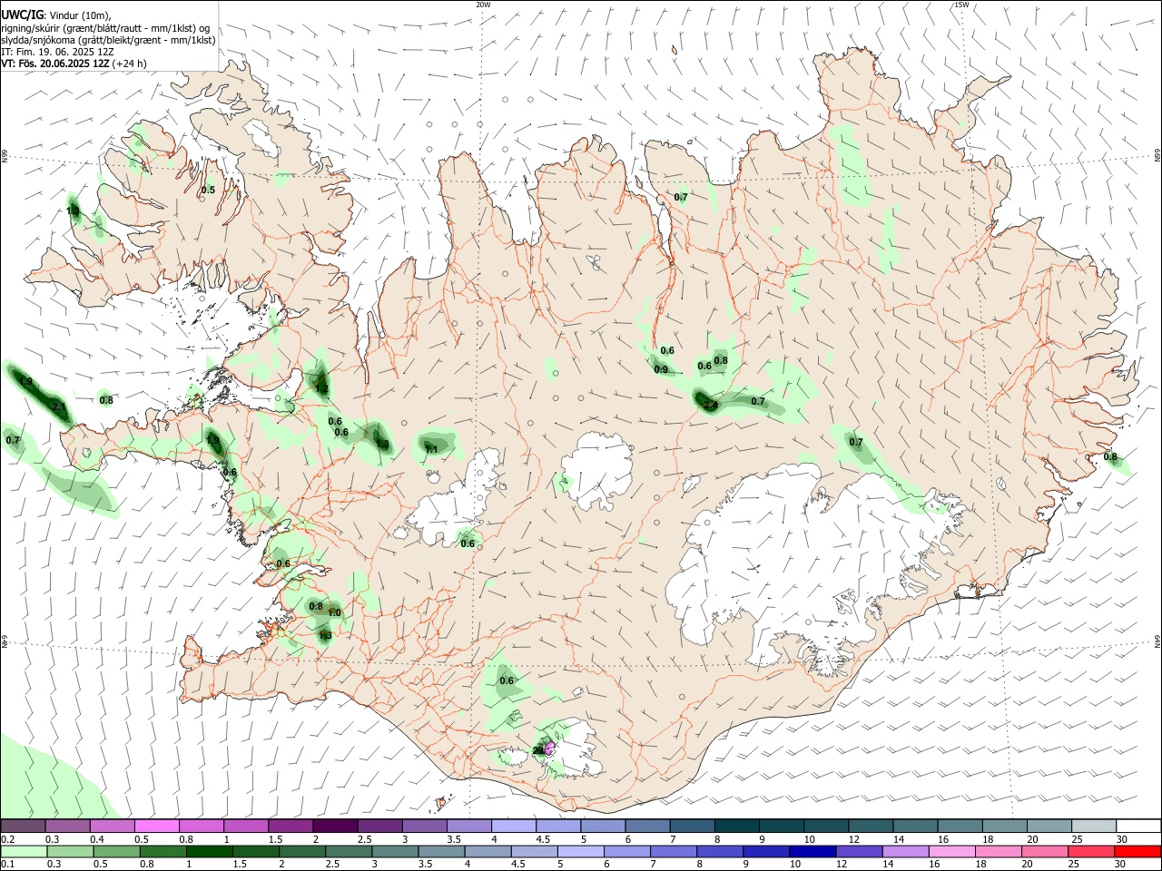
Task: Click the 4.5 label in the top legend row
Action: click(543, 839)
